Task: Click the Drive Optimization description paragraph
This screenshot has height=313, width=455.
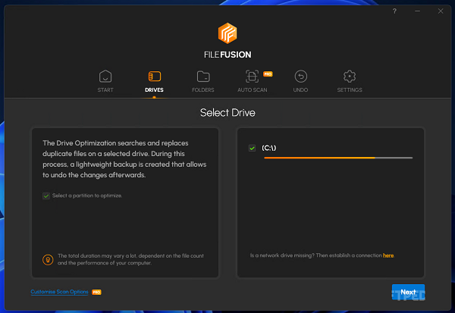Action: pyautogui.click(x=124, y=159)
